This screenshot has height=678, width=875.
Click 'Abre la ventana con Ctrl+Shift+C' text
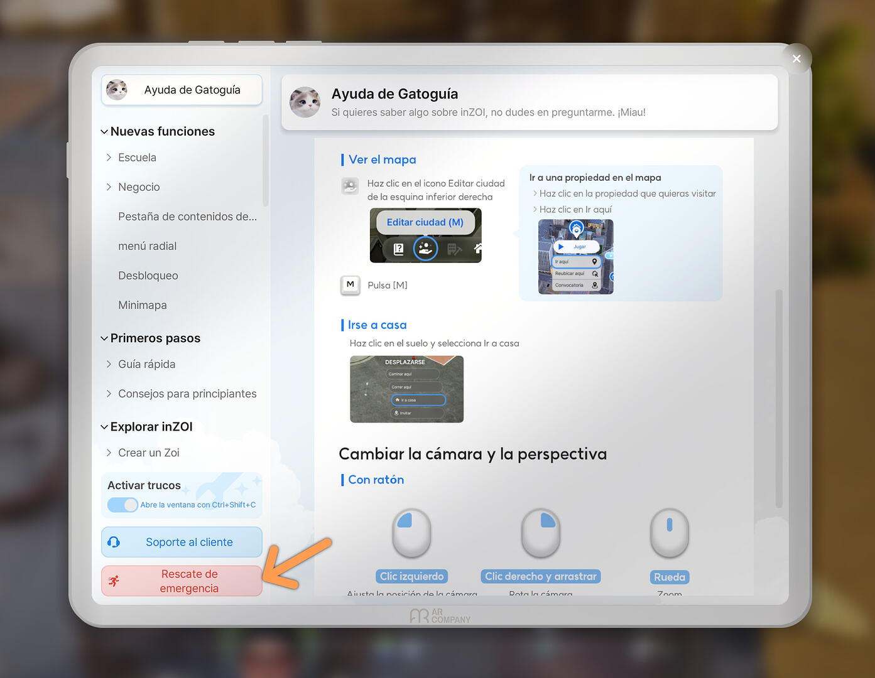pos(198,505)
